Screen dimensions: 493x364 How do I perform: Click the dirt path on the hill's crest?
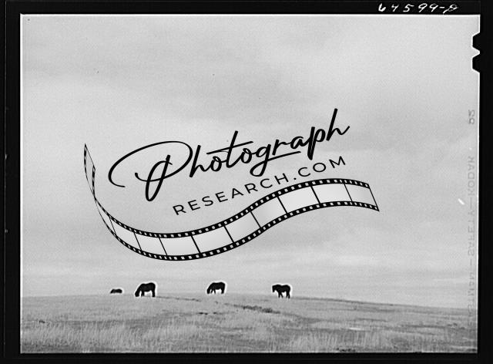tap(246, 306)
